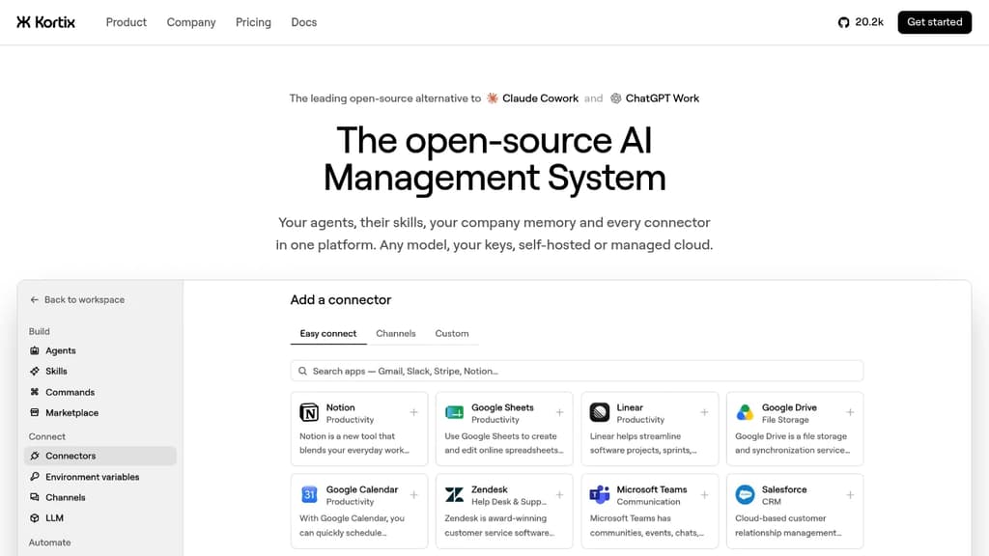Click the Linear app icon
989x556 pixels.
pos(599,413)
